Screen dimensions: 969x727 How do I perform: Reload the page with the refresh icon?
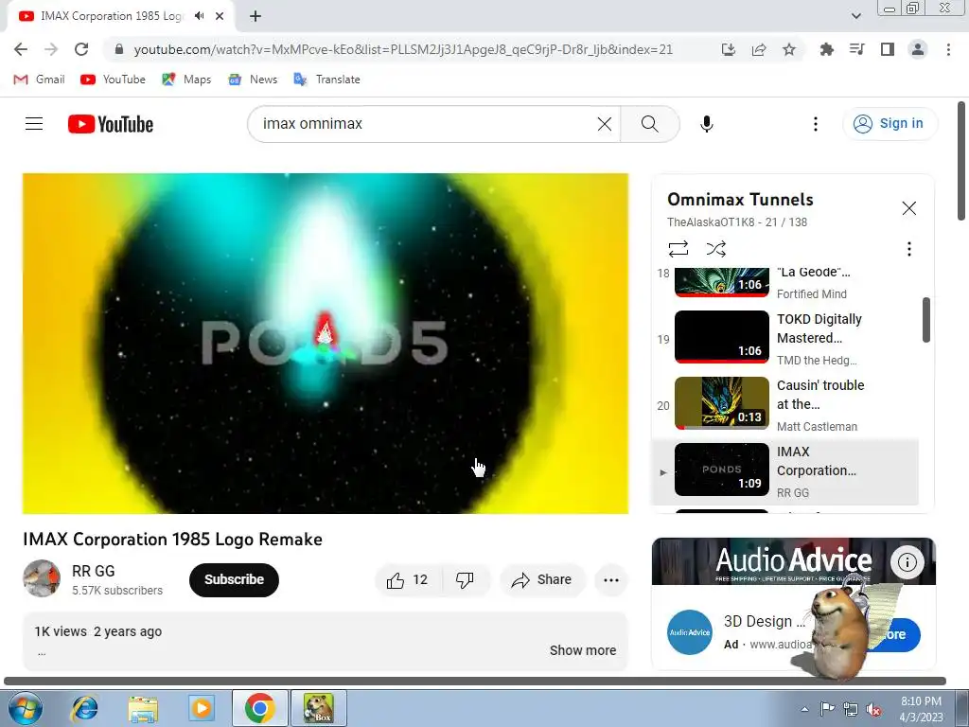(x=81, y=49)
